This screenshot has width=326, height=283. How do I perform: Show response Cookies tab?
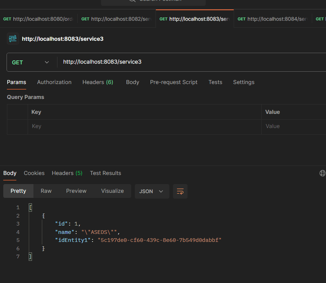(34, 173)
